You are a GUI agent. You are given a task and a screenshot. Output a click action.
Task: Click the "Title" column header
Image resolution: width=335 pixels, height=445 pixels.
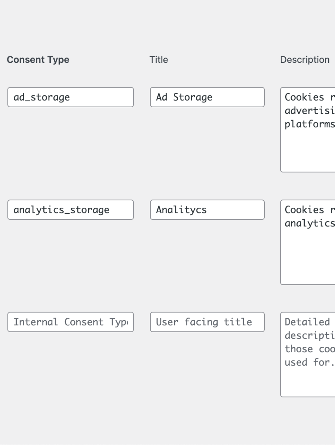tap(159, 60)
